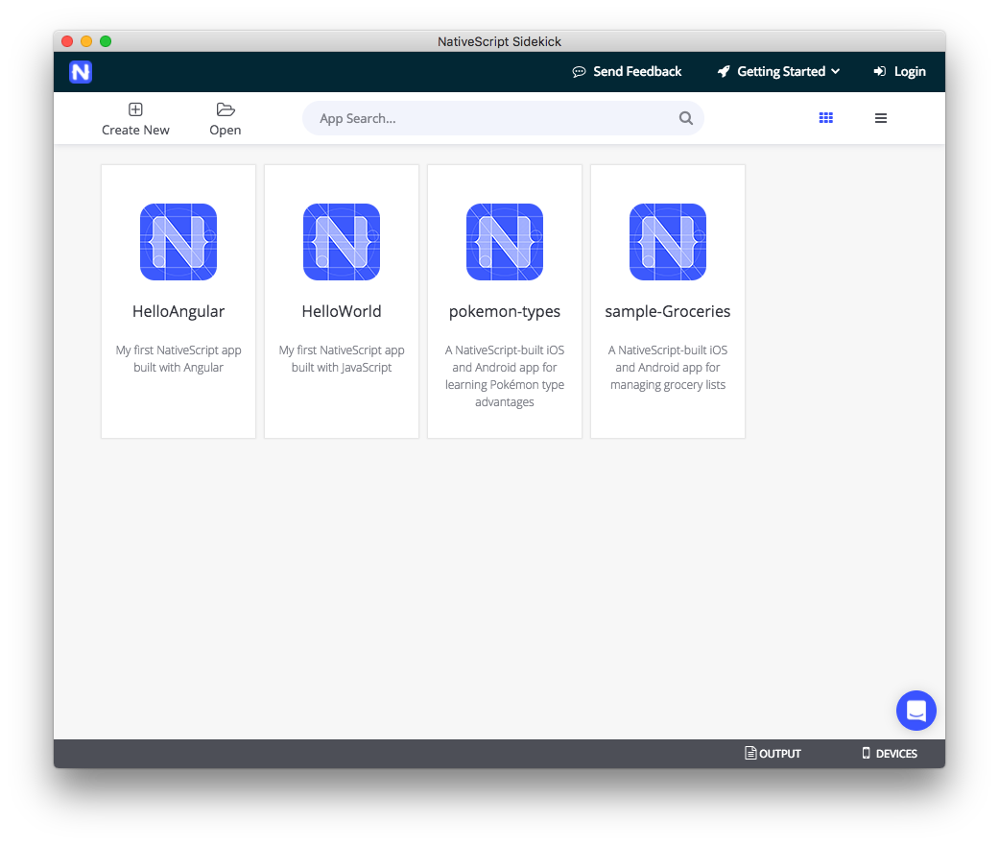Click the pokemon-types app icon

coord(505,242)
